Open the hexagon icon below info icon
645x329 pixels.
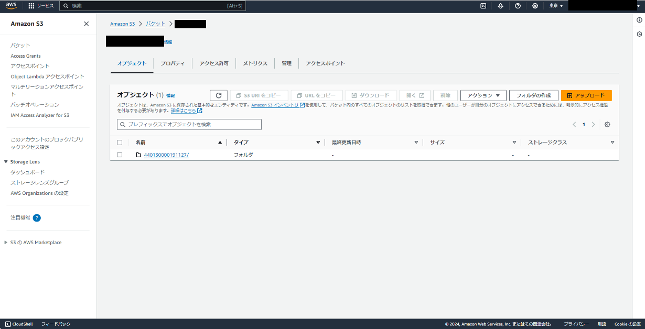[x=639, y=34]
